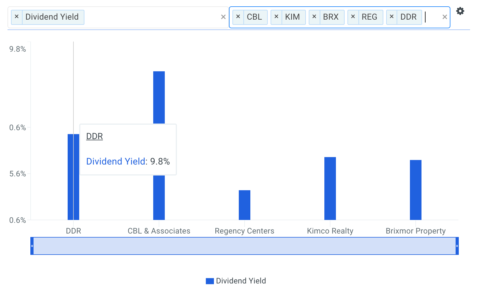Select the DDR bar in the chart
The width and height of the screenshot is (477, 295).
[73, 177]
